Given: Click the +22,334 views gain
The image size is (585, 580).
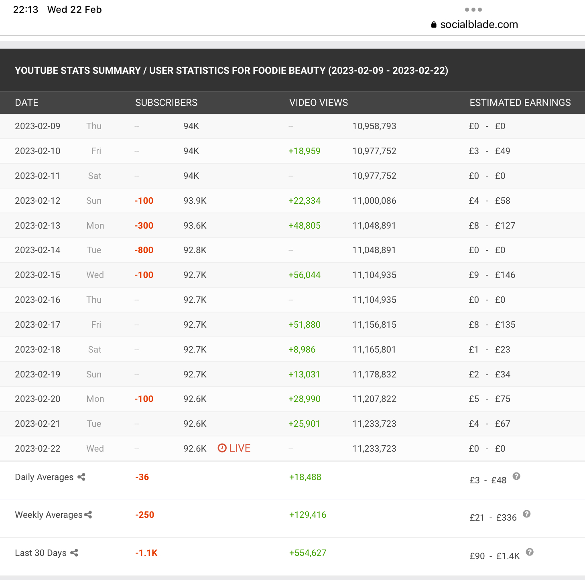Looking at the screenshot, I should tap(305, 201).
